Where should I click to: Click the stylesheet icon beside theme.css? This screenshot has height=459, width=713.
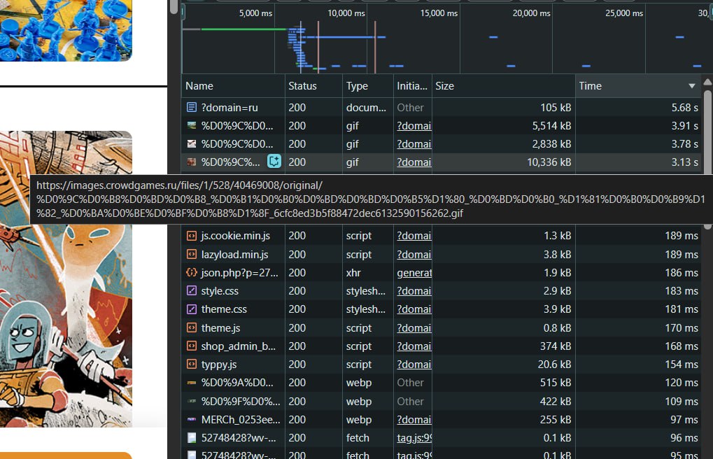pyautogui.click(x=191, y=309)
